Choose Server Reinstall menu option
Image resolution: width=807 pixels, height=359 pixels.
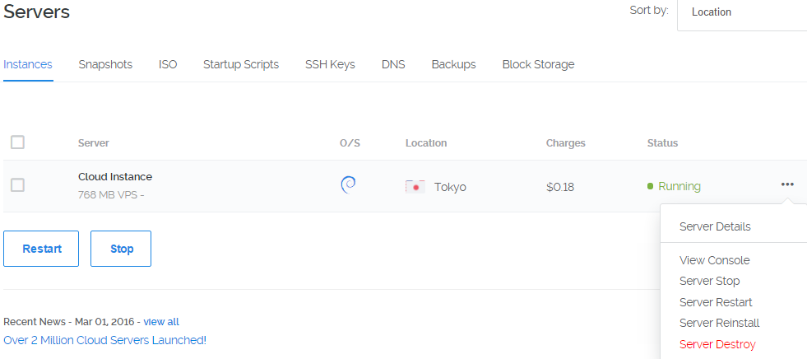(x=719, y=323)
